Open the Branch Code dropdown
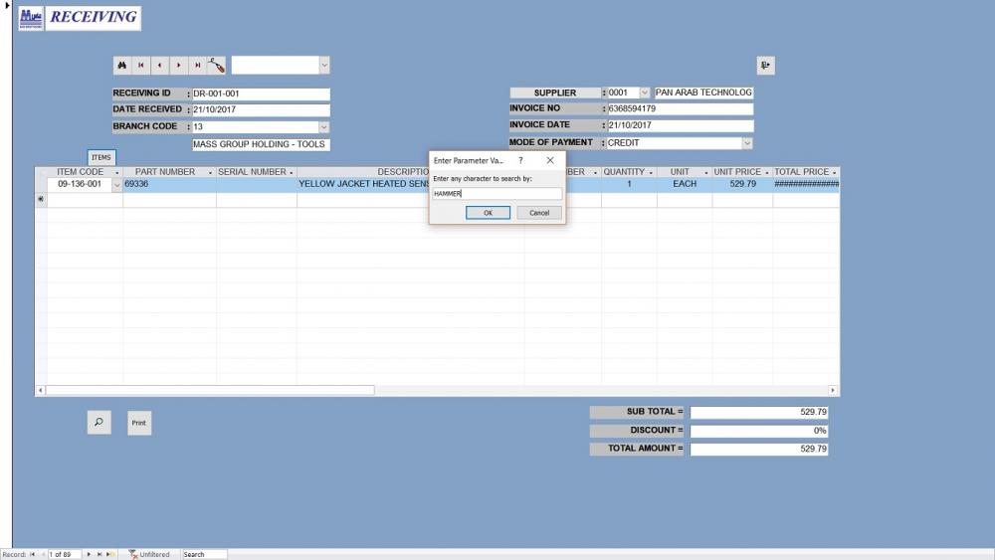 coord(324,127)
